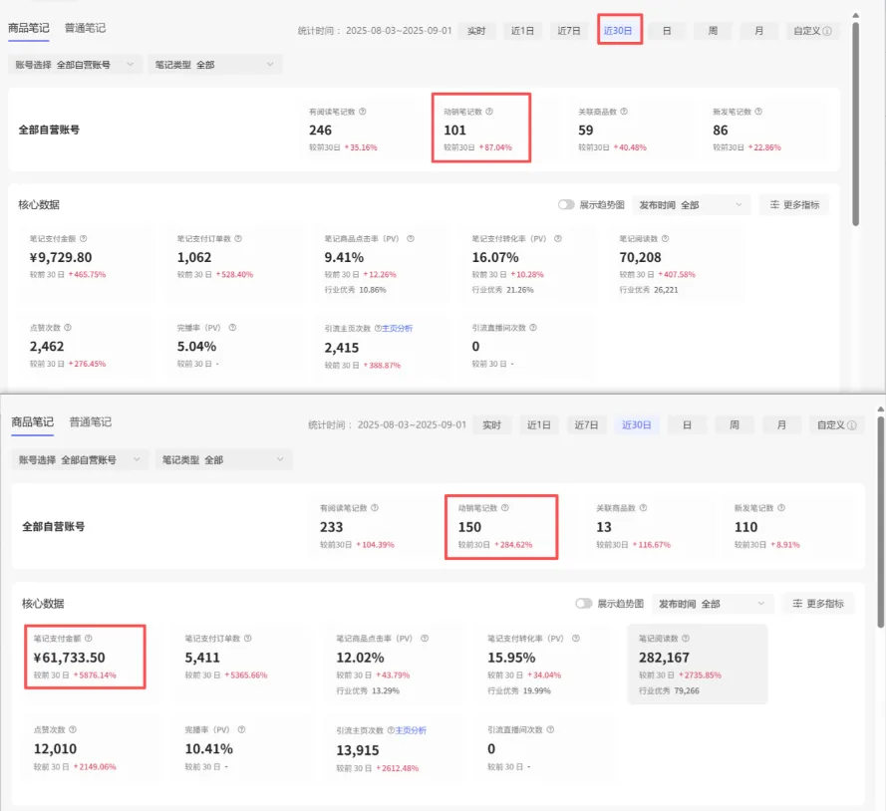Click help icon beside 引流直播间次数 under 2,415 panel

click(x=534, y=327)
